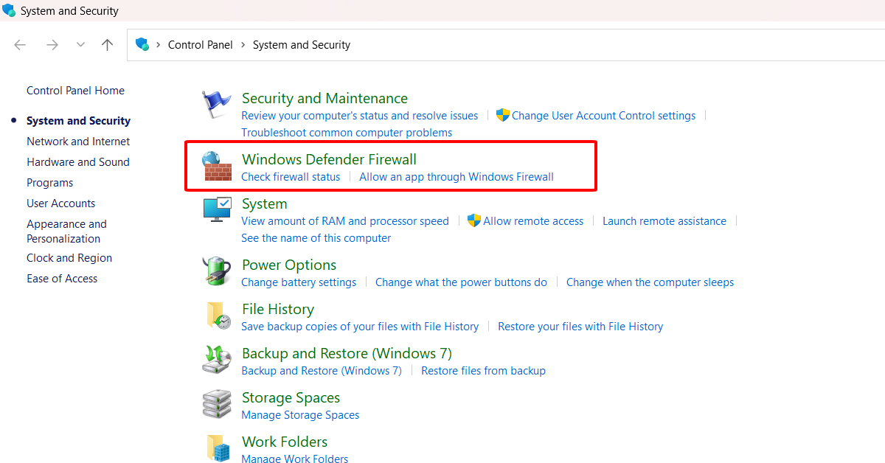Click the UAC shield beside Allow remote access
This screenshot has height=463, width=885.
pos(473,220)
